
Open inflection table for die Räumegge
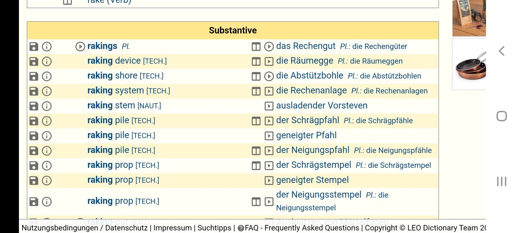point(256,61)
